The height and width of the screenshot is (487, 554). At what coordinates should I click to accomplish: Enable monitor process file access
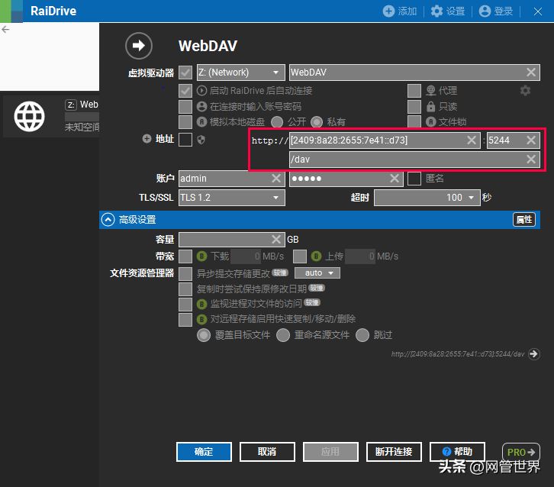click(185, 305)
